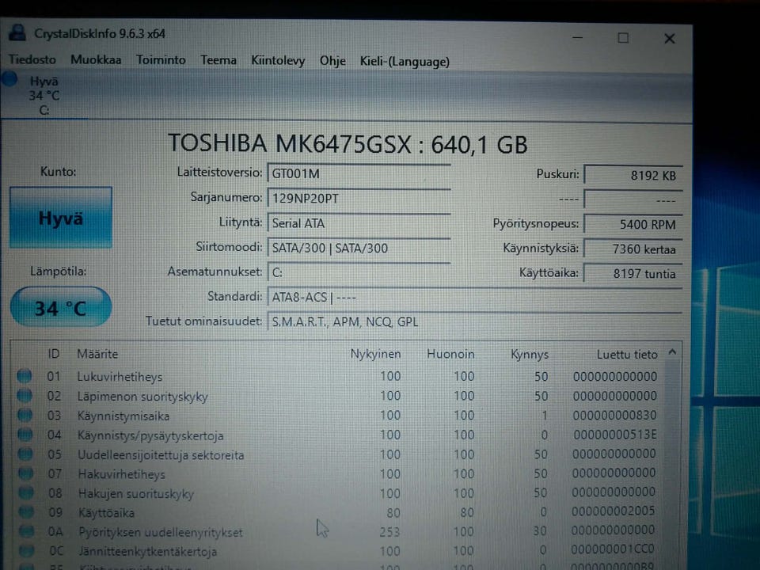Image resolution: width=760 pixels, height=570 pixels.
Task: Click raw value 000000000830
Action: click(x=614, y=416)
